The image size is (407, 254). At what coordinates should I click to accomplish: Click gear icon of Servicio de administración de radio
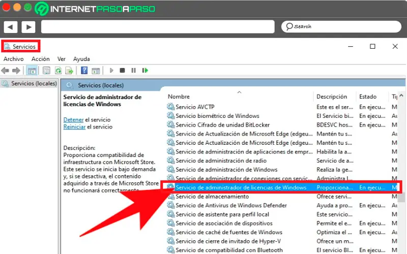pyautogui.click(x=170, y=161)
